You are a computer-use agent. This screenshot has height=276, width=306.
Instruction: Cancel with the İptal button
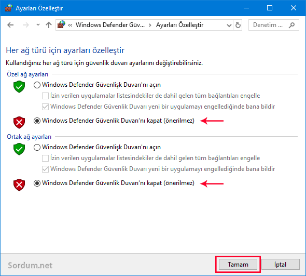pos(281,264)
